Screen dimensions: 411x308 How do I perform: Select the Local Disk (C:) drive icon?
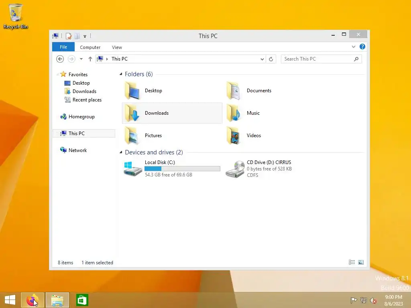pyautogui.click(x=132, y=169)
